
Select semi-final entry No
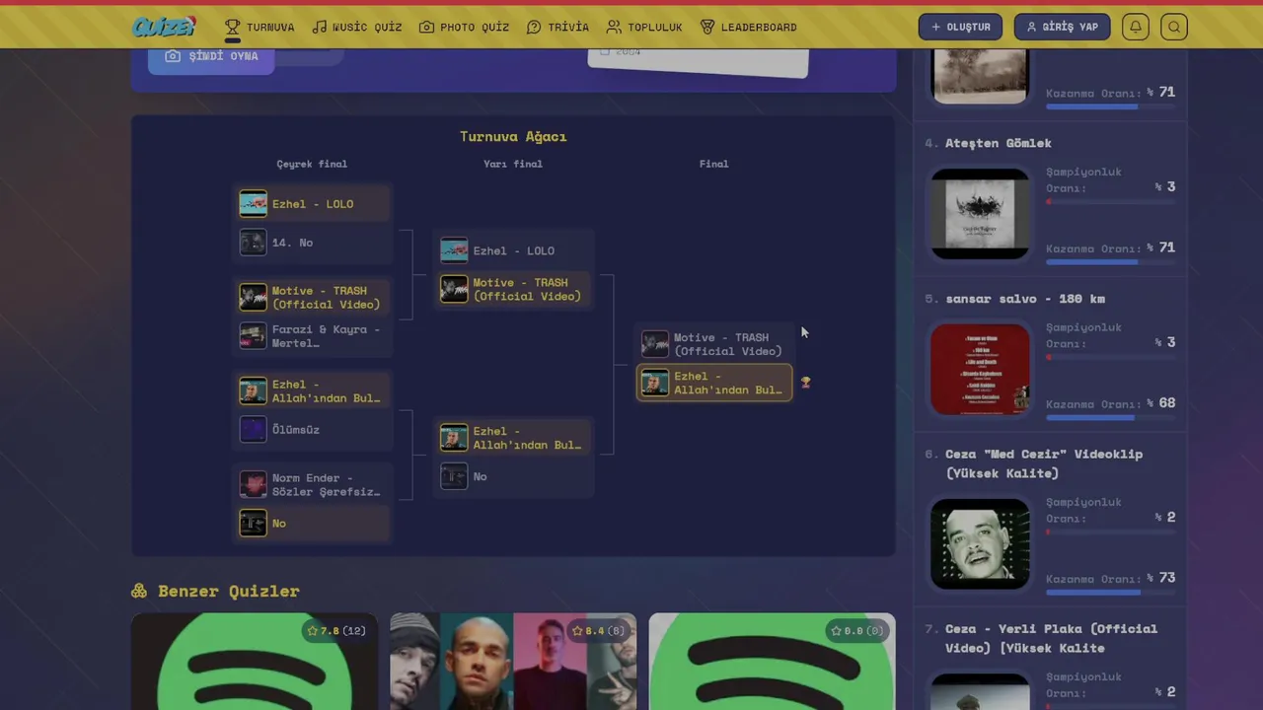(x=513, y=476)
